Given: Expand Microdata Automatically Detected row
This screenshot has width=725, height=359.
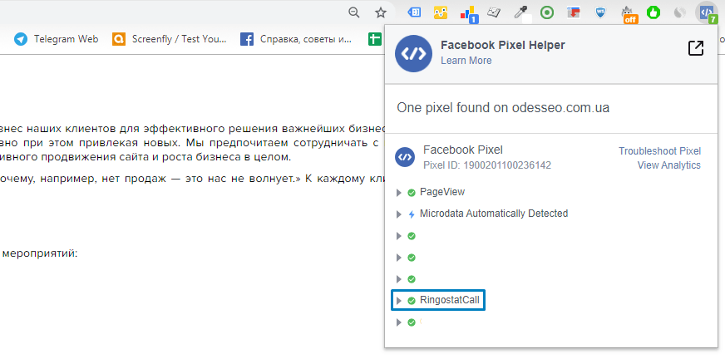Looking at the screenshot, I should [x=399, y=214].
